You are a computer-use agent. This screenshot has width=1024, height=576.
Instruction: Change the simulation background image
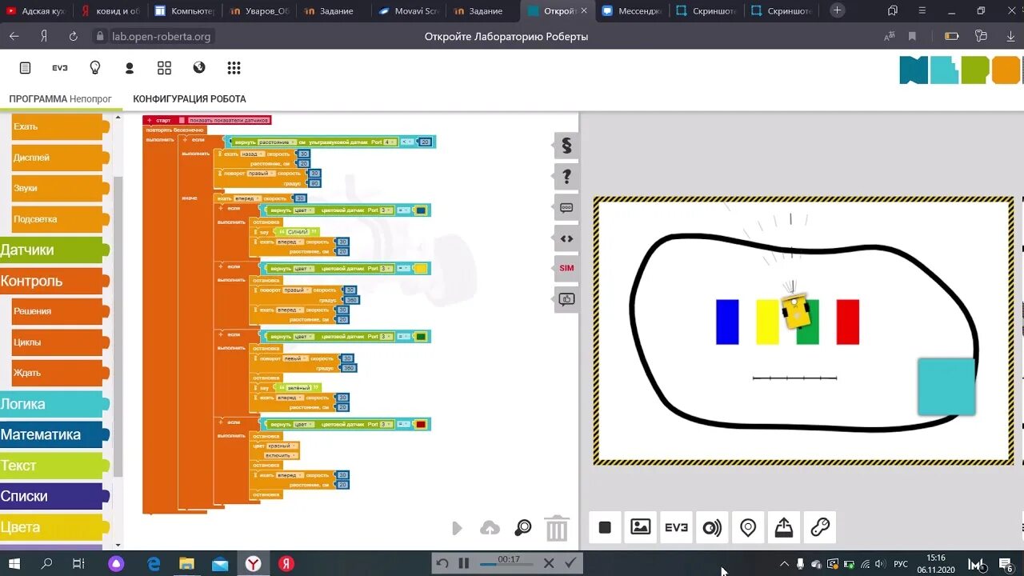click(x=641, y=527)
